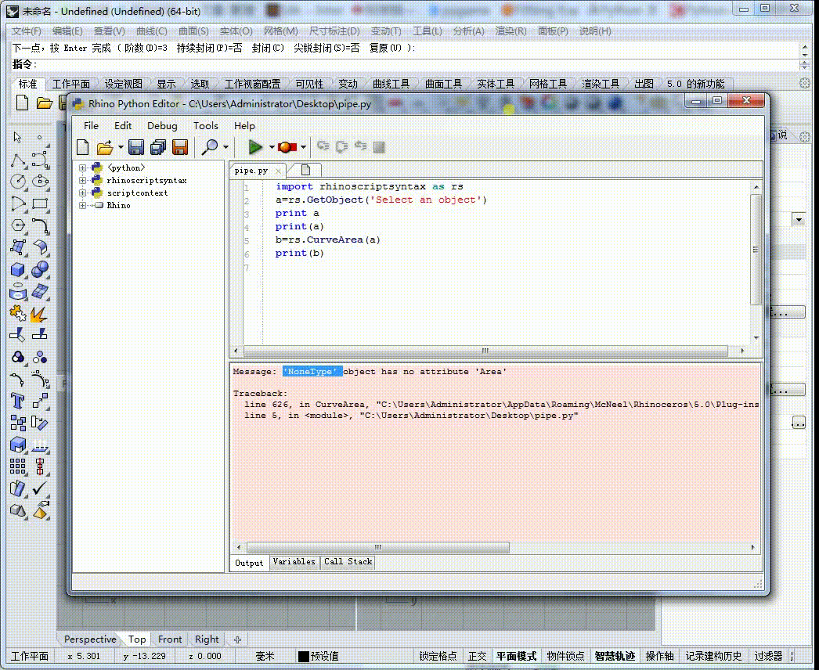819x670 pixels.
Task: Open Edit menu in Python Editor
Action: (123, 126)
